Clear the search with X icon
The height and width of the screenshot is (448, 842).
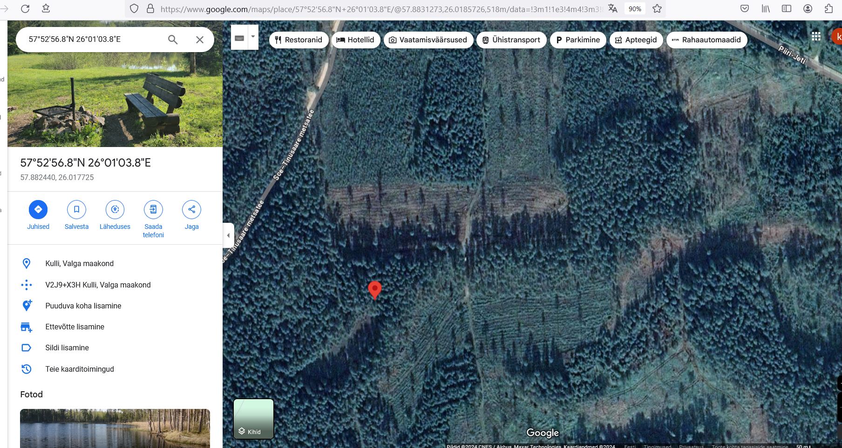[200, 40]
